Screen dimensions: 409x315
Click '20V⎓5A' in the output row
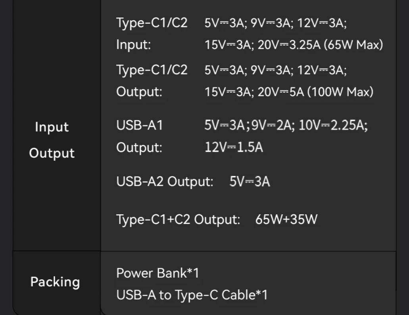281,92
